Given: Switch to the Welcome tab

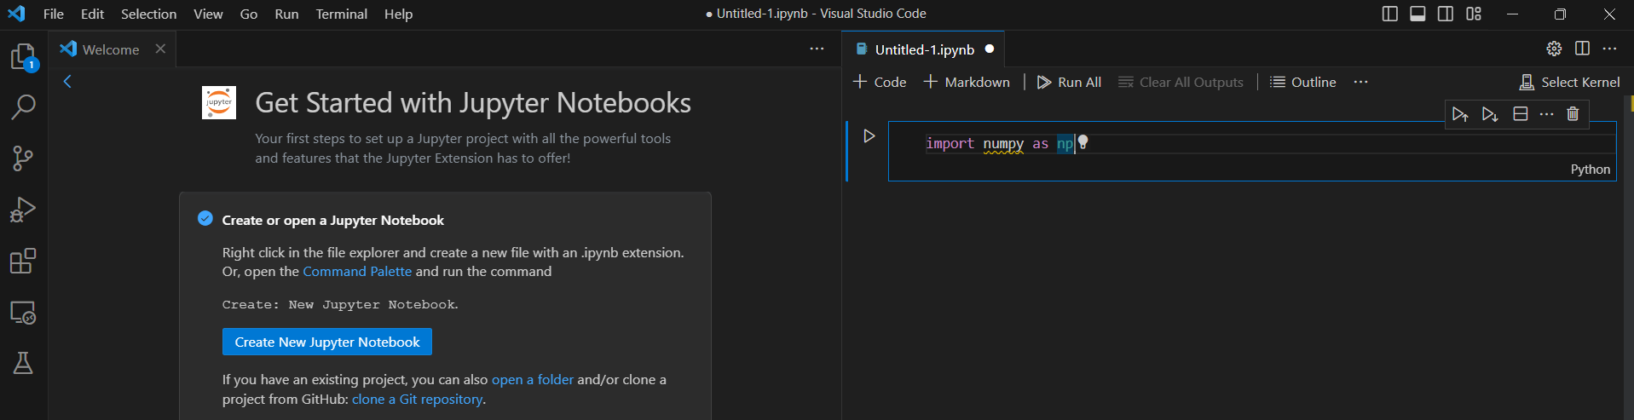Looking at the screenshot, I should click(x=111, y=49).
